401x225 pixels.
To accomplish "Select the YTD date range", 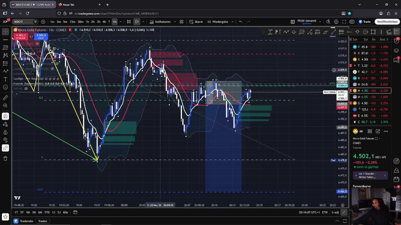I will click(47, 212).
